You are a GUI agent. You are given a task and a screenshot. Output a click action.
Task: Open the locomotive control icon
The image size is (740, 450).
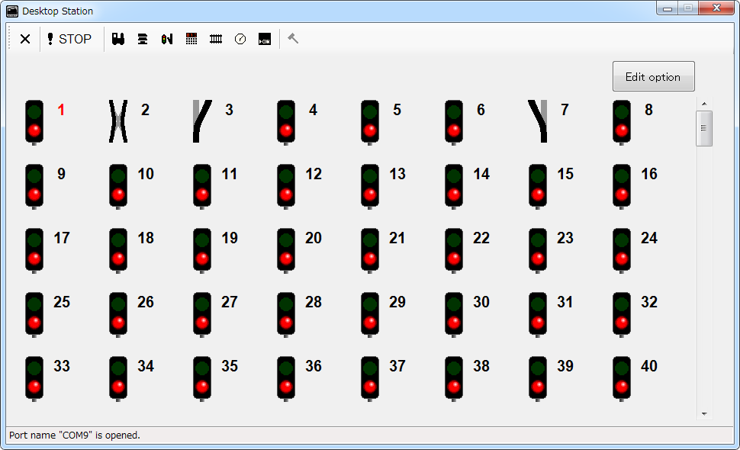tap(118, 39)
